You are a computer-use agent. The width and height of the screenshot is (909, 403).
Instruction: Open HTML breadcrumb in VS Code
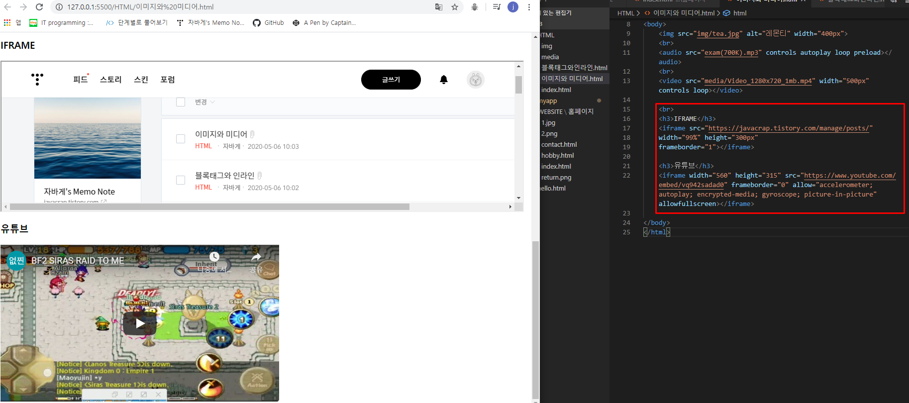(625, 13)
